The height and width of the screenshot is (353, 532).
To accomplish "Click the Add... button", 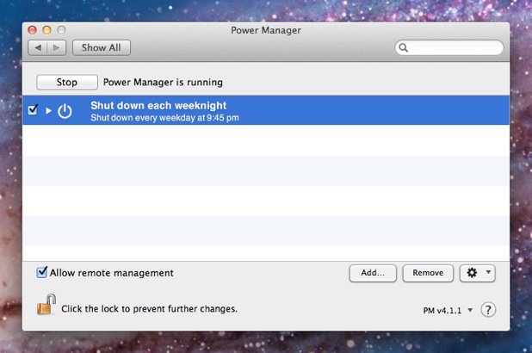I will pos(373,273).
